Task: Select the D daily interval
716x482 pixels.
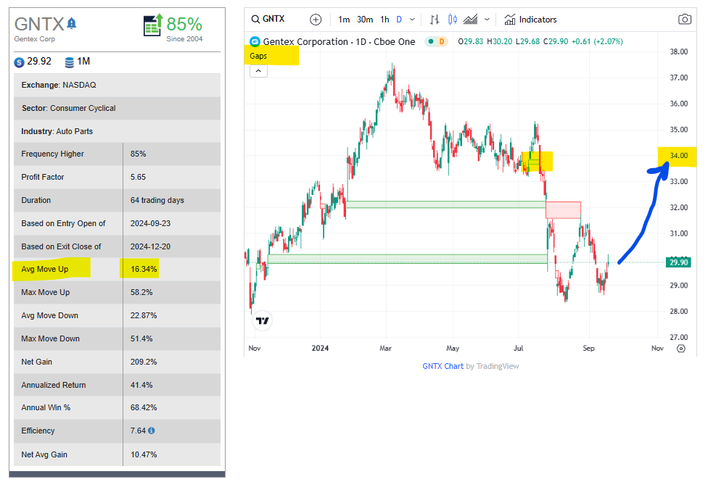Action: [399, 20]
